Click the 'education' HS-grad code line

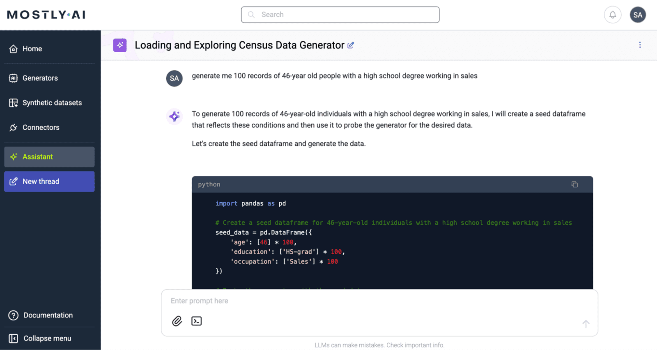point(287,252)
